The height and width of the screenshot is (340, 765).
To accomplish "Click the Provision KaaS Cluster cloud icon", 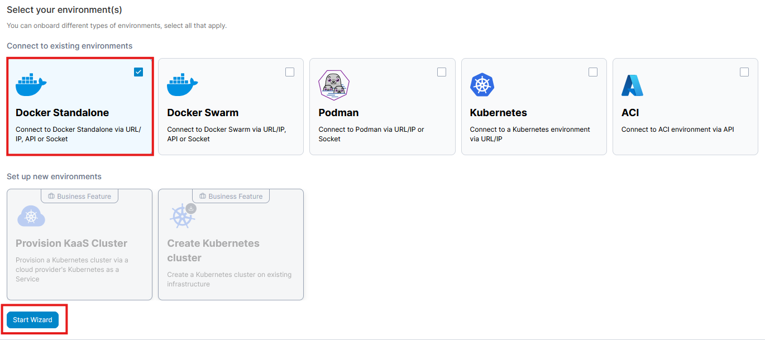I will tap(31, 216).
